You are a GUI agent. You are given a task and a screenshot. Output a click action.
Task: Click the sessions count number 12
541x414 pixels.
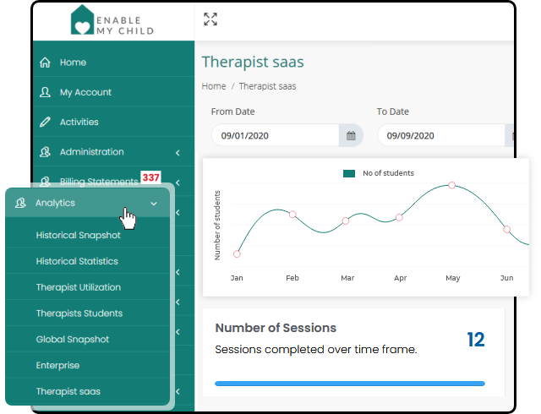[476, 340]
